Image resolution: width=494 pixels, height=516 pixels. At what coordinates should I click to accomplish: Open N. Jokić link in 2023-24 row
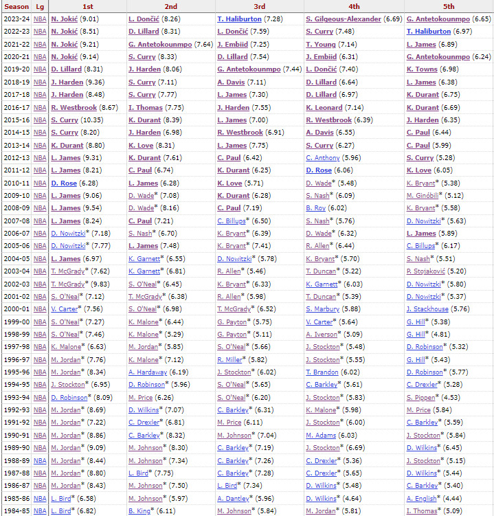point(65,19)
